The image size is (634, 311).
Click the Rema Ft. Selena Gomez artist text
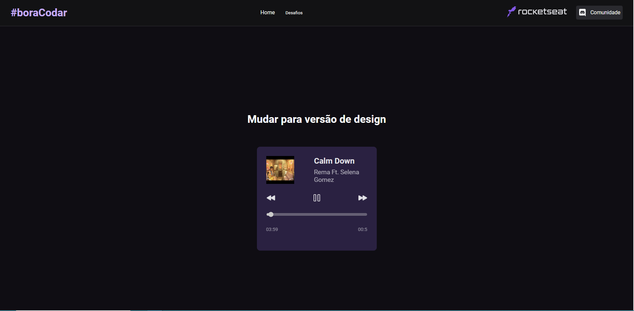click(x=336, y=176)
